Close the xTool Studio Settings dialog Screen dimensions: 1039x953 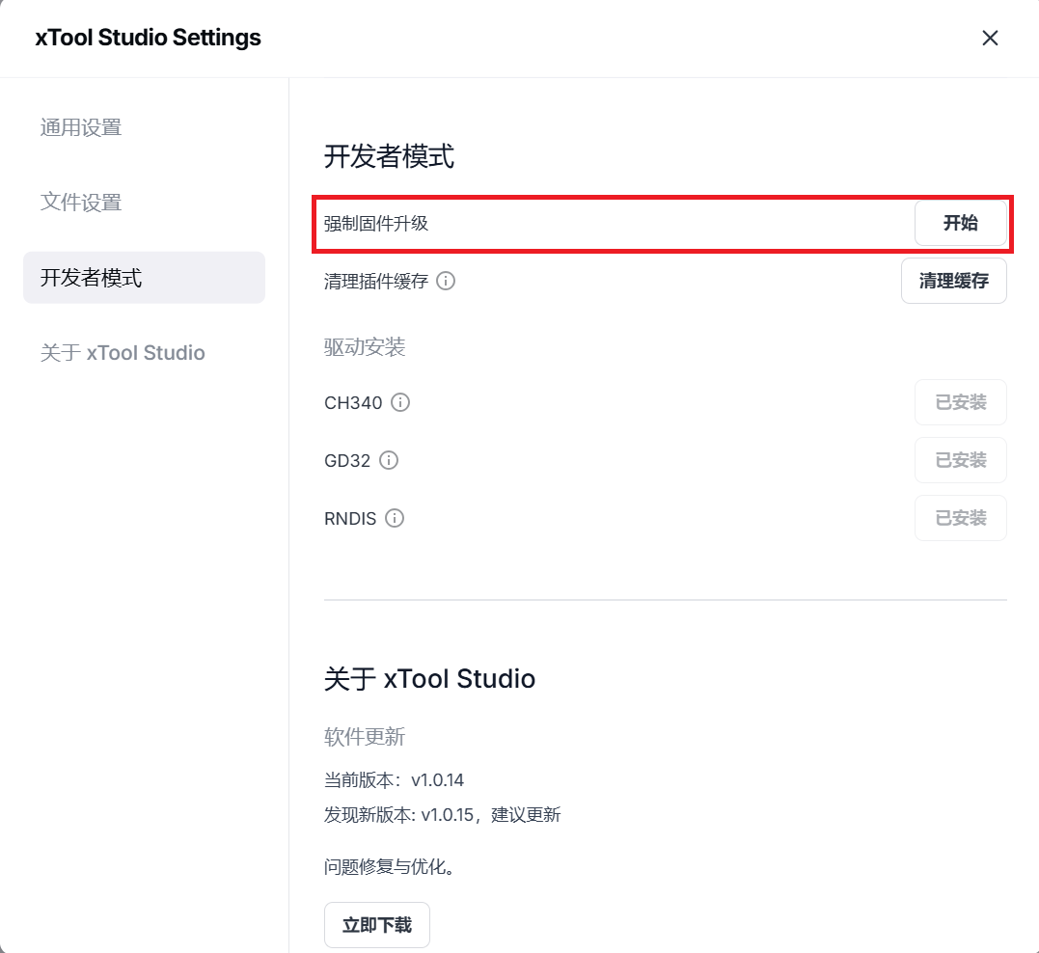pos(990,38)
